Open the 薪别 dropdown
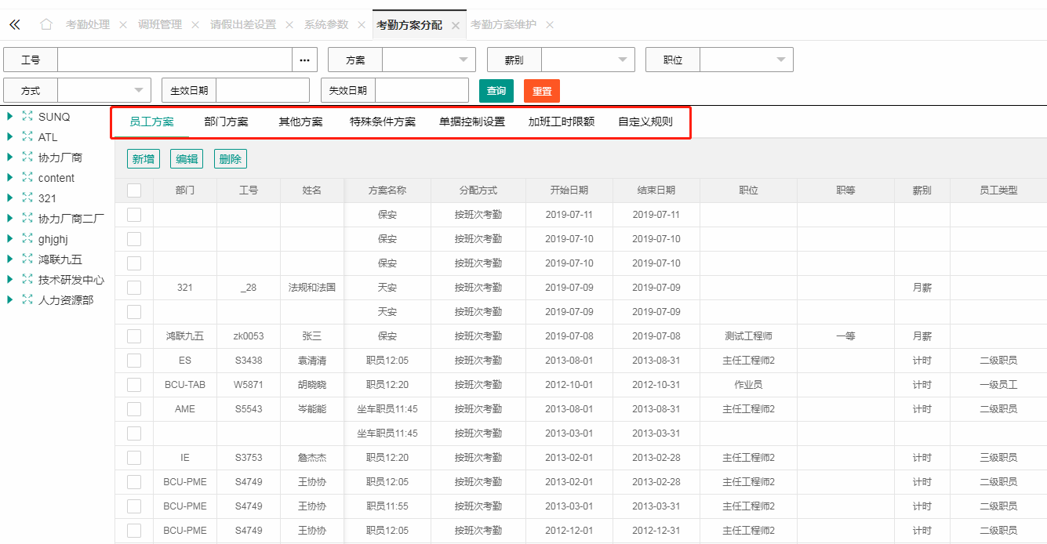 (587, 60)
